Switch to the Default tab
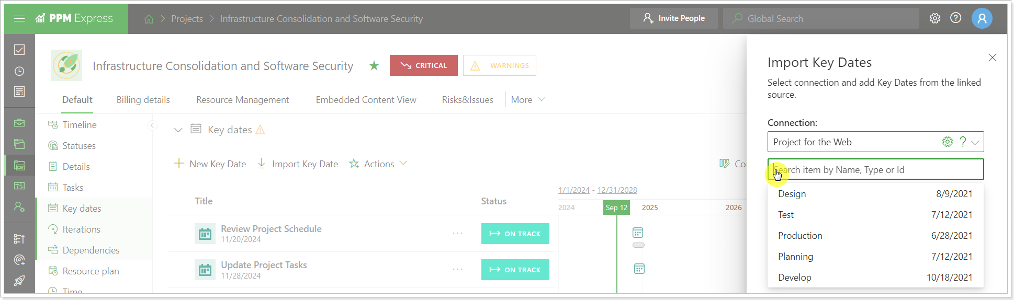This screenshot has width=1014, height=300. click(x=77, y=99)
